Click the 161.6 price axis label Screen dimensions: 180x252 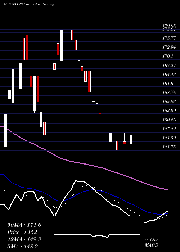coord(168,84)
